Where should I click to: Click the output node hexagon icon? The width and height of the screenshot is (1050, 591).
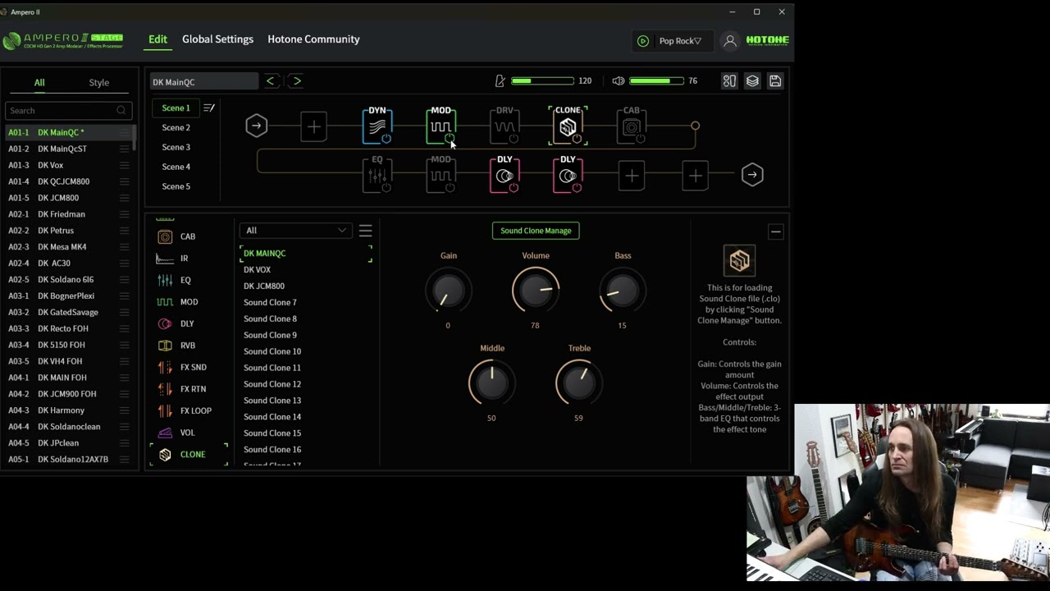click(x=752, y=175)
